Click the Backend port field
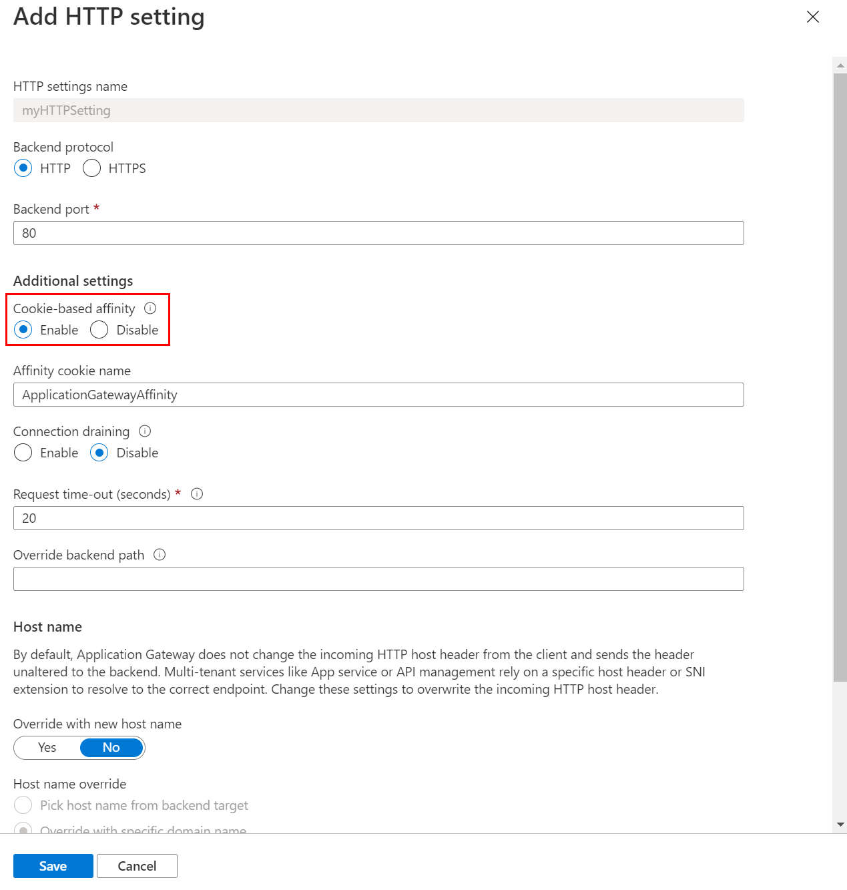 (x=378, y=233)
